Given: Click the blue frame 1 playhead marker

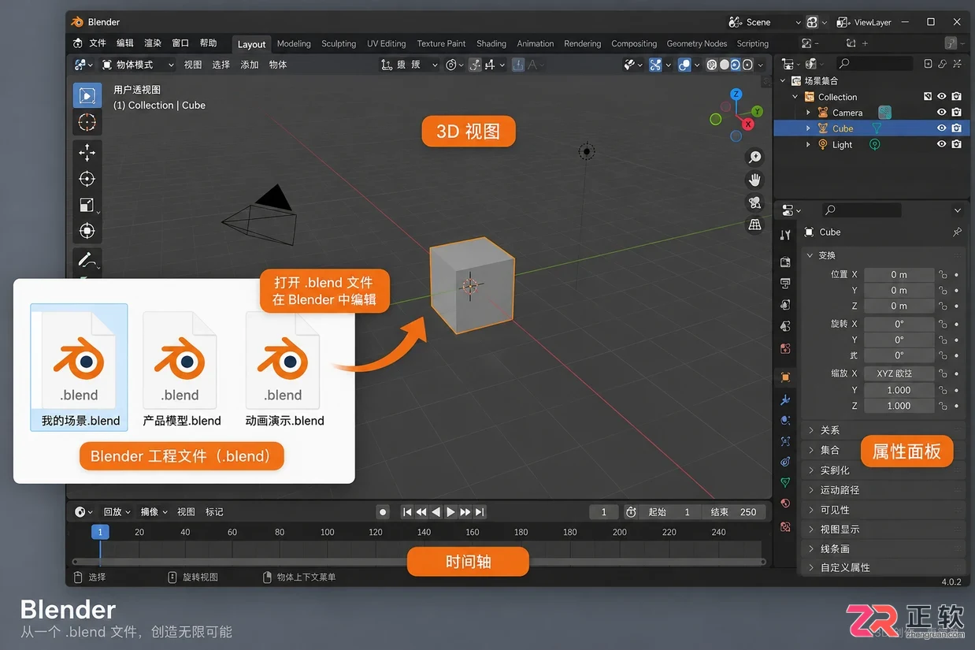Looking at the screenshot, I should 100,532.
